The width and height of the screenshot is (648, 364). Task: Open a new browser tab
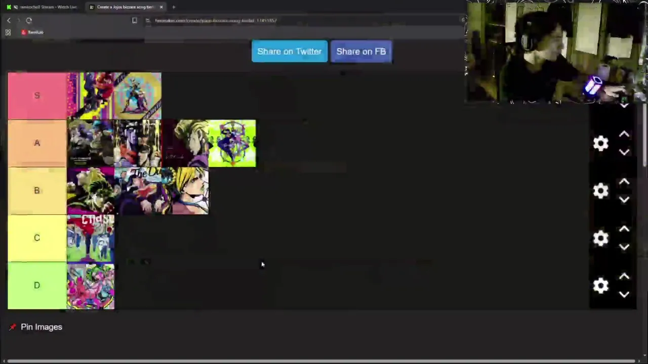click(x=174, y=7)
